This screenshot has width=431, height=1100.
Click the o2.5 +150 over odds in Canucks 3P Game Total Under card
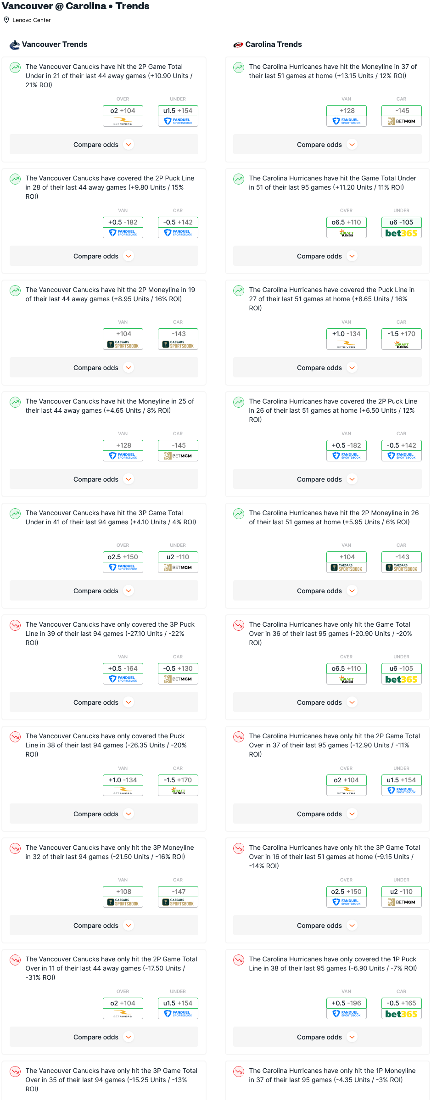click(x=123, y=557)
